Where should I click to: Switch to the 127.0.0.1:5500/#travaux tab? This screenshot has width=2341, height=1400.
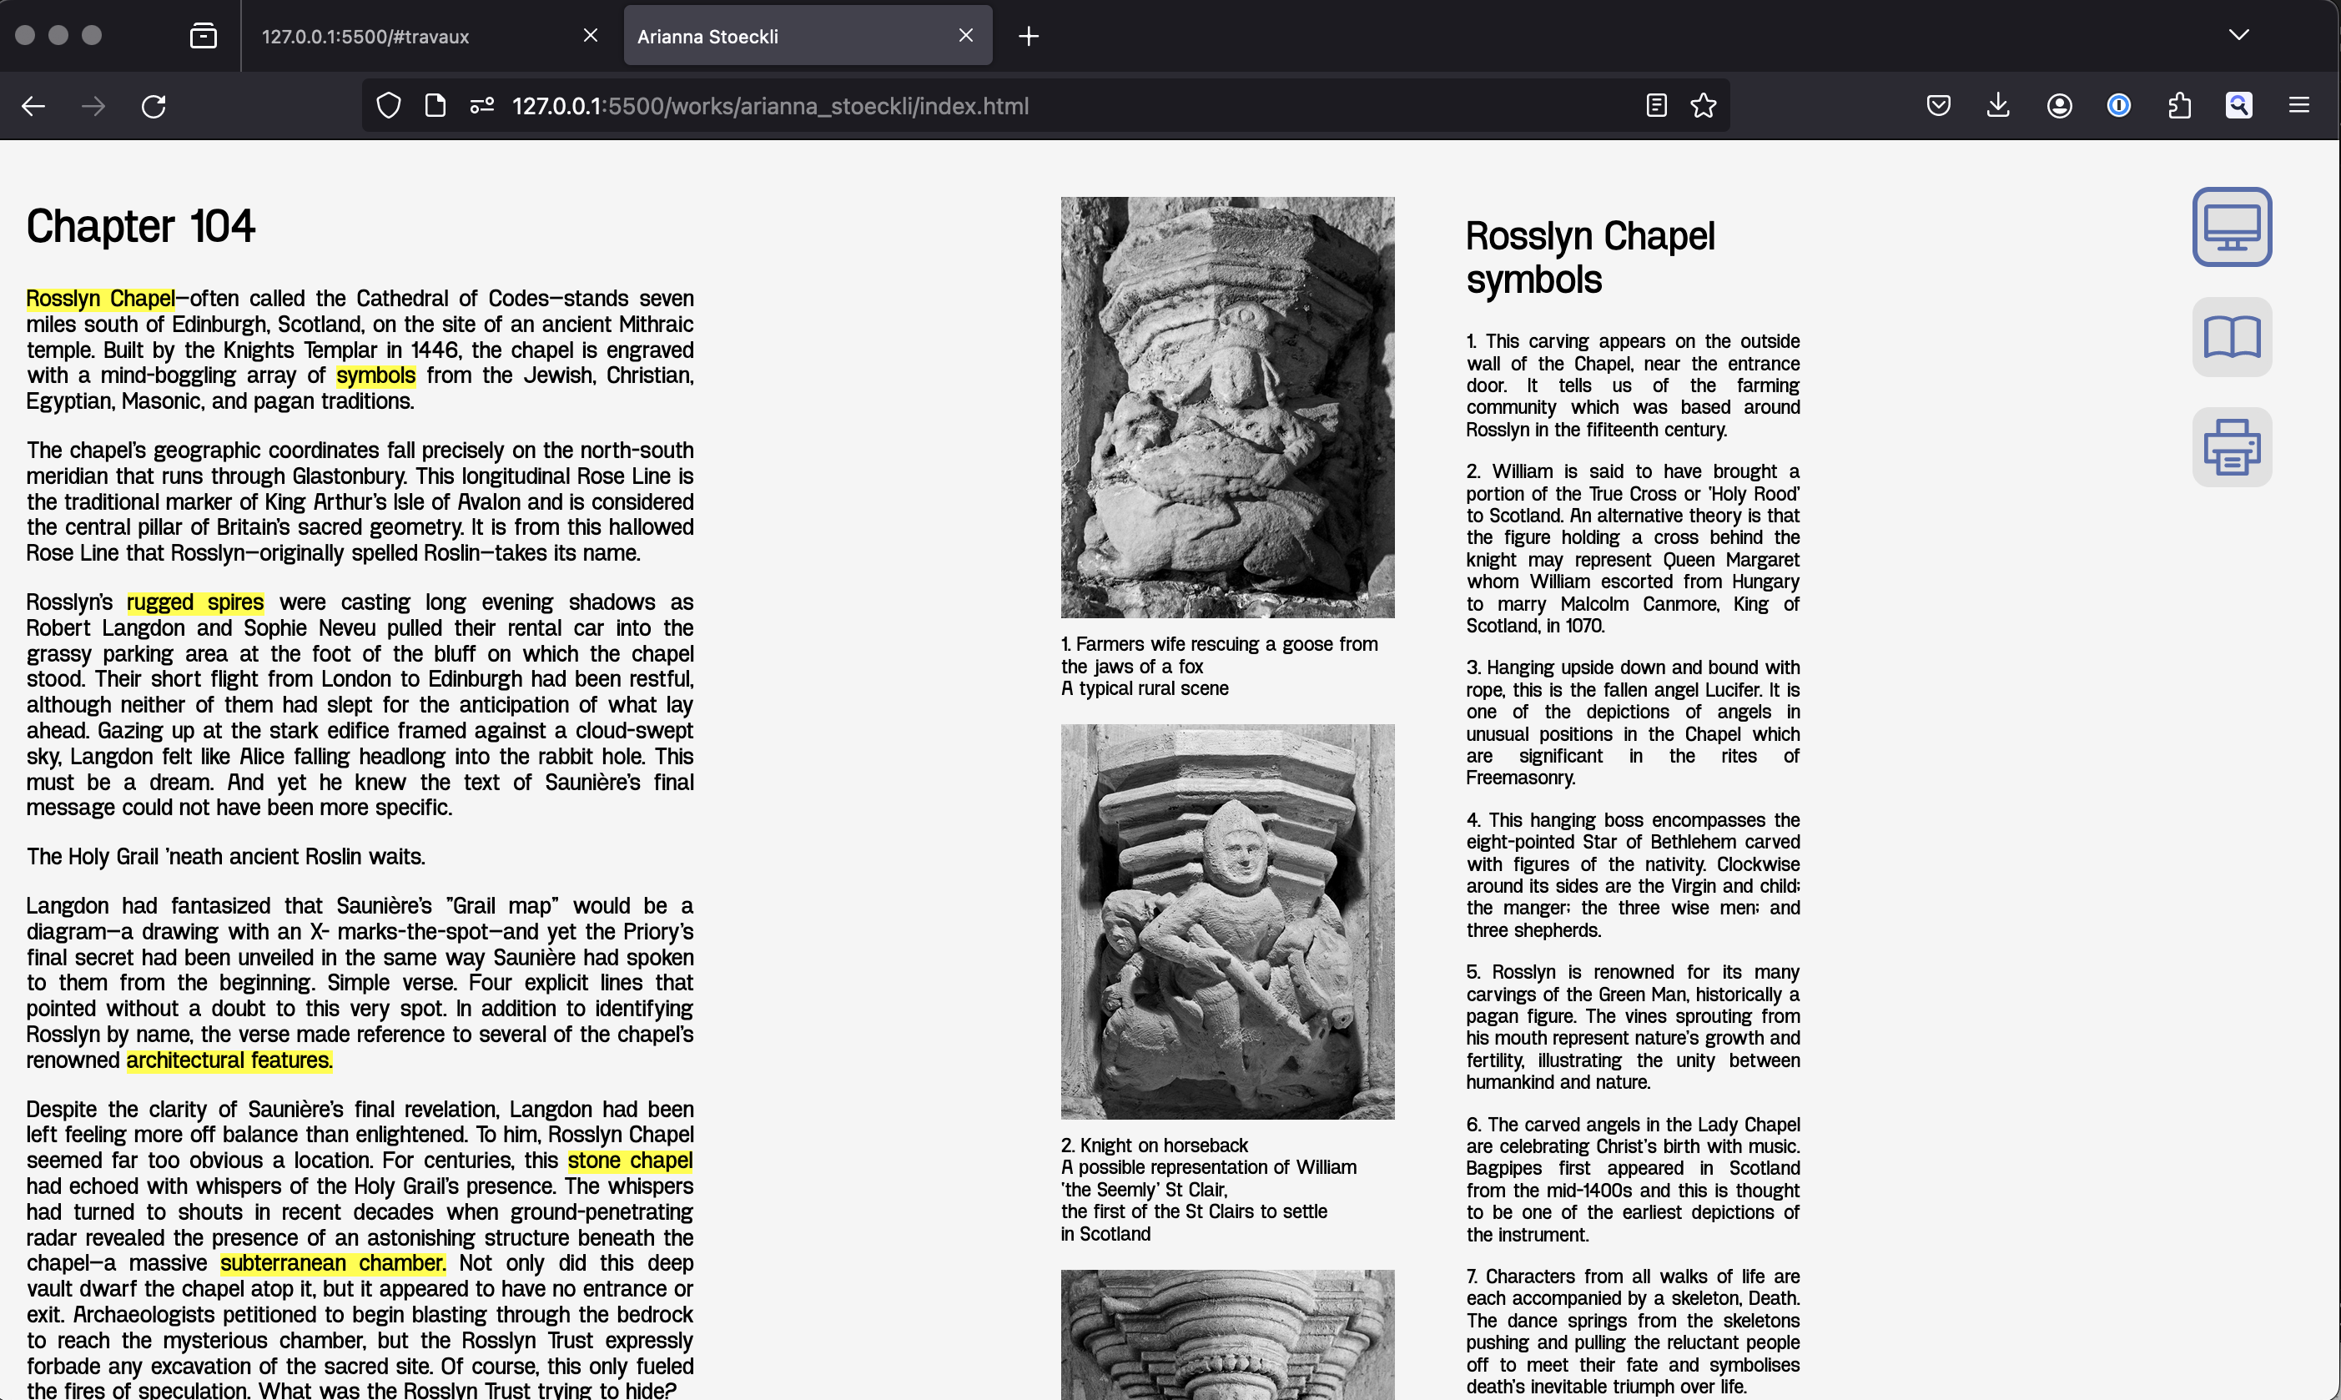366,36
